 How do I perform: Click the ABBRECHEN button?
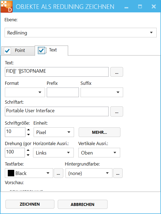pos(82,204)
